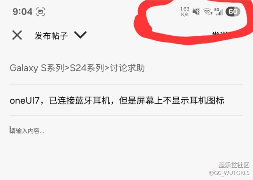Select the Galaxy S系列 category segment
The height and width of the screenshot is (180, 253).
click(x=37, y=68)
